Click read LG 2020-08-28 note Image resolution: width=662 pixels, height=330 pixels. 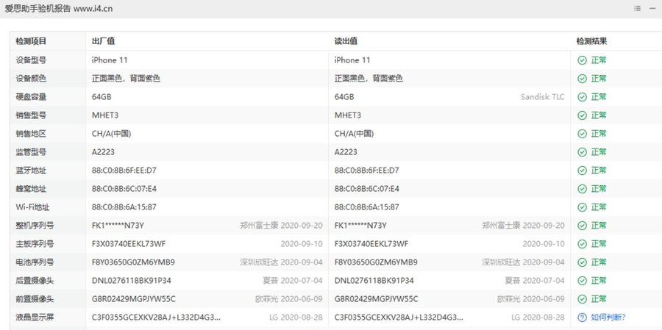point(538,318)
